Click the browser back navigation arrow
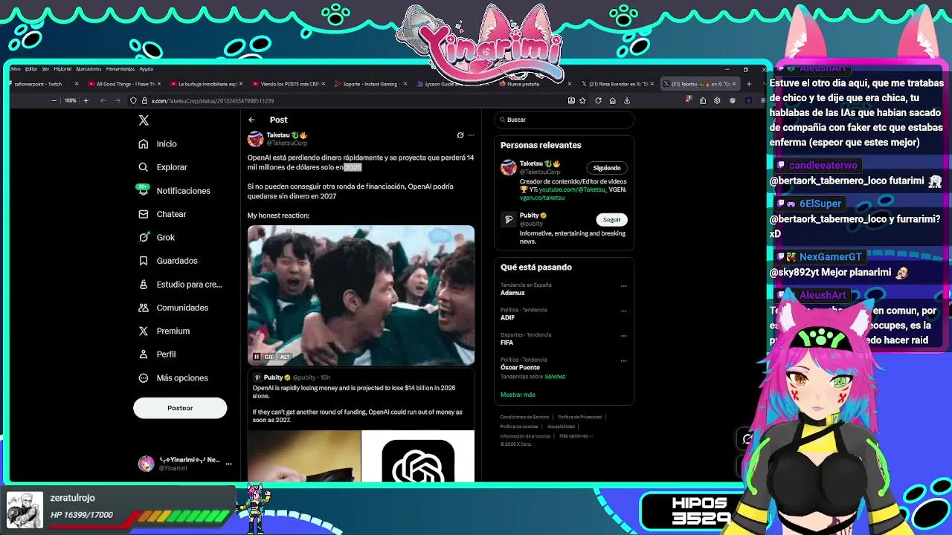Screen dimensions: 952x535 pyautogui.click(x=103, y=100)
